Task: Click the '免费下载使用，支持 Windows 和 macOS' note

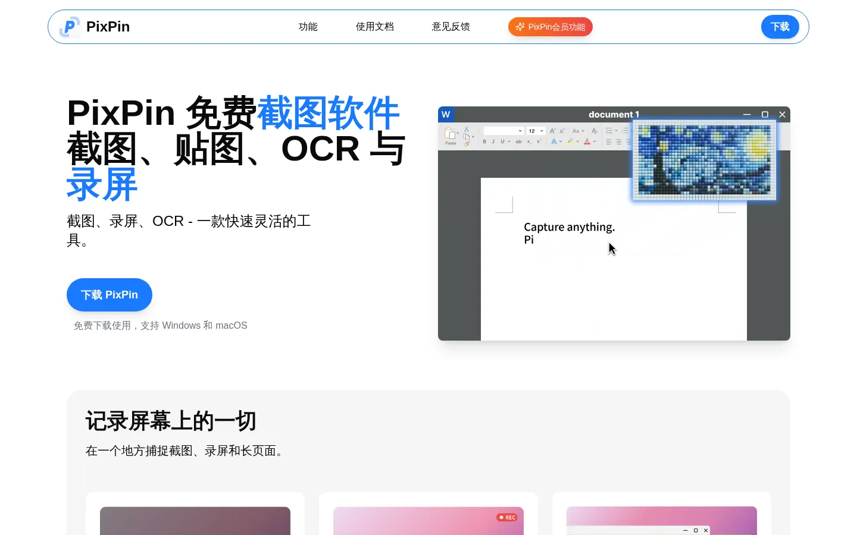Action: click(160, 326)
